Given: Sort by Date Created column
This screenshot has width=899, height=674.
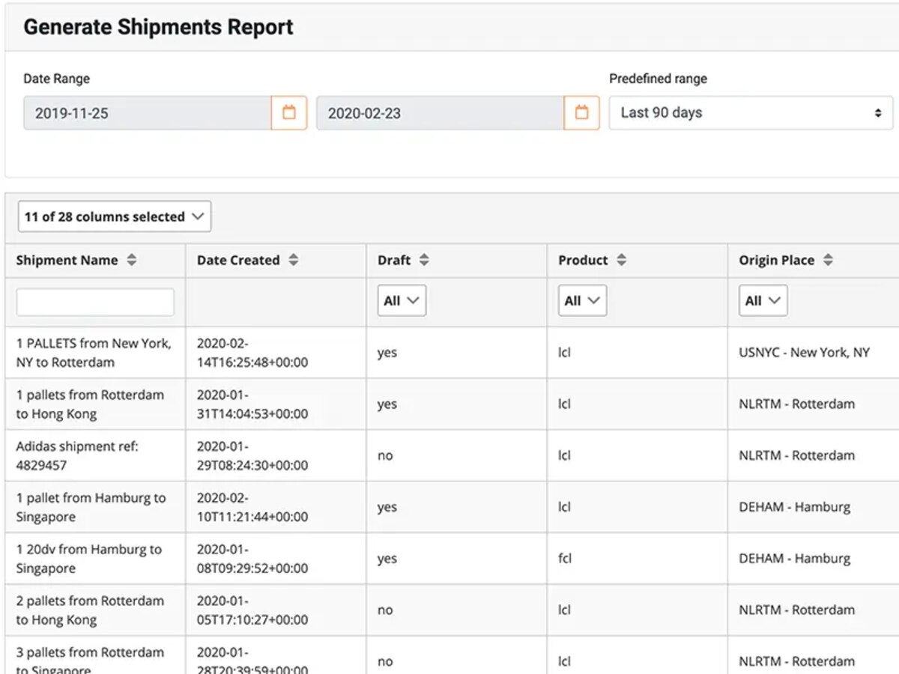Looking at the screenshot, I should click(x=294, y=261).
